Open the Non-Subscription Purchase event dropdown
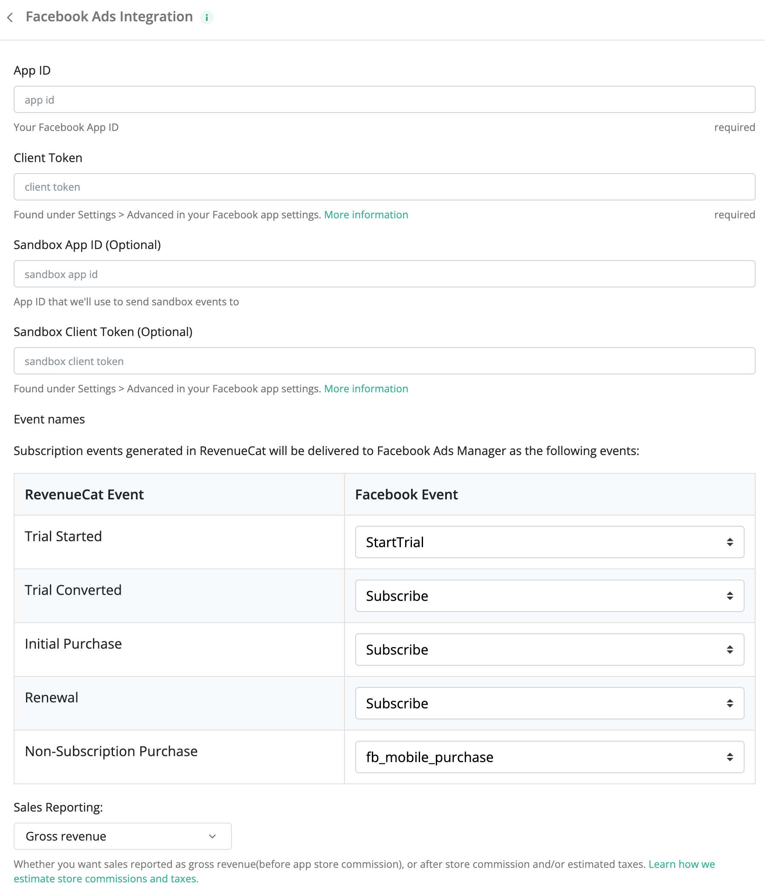This screenshot has height=896, width=765. click(549, 757)
